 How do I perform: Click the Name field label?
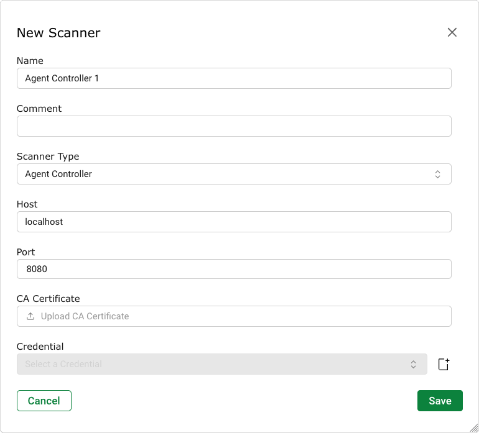(x=30, y=61)
